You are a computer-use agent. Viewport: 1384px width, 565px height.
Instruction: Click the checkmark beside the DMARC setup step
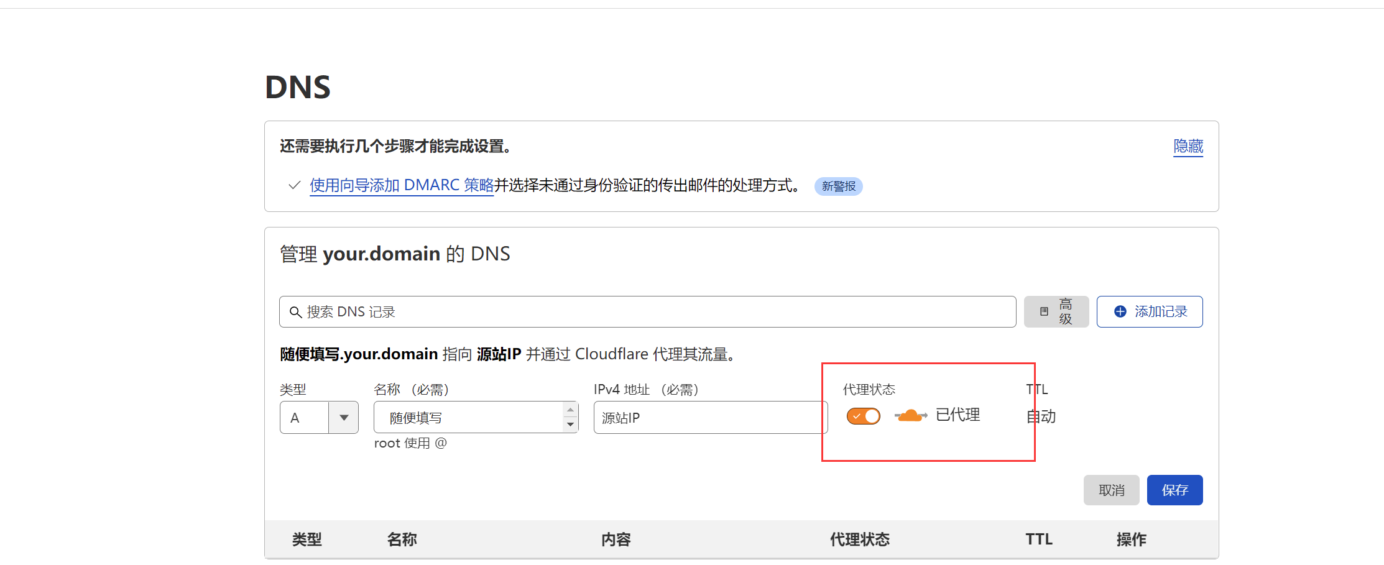(293, 185)
